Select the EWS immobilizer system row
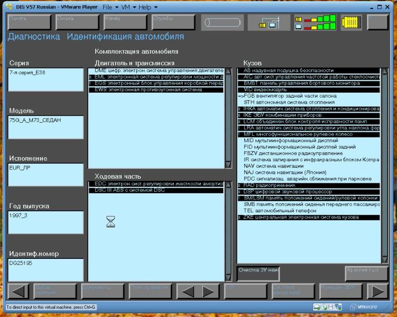This screenshot has height=317, width=397. 156,90
